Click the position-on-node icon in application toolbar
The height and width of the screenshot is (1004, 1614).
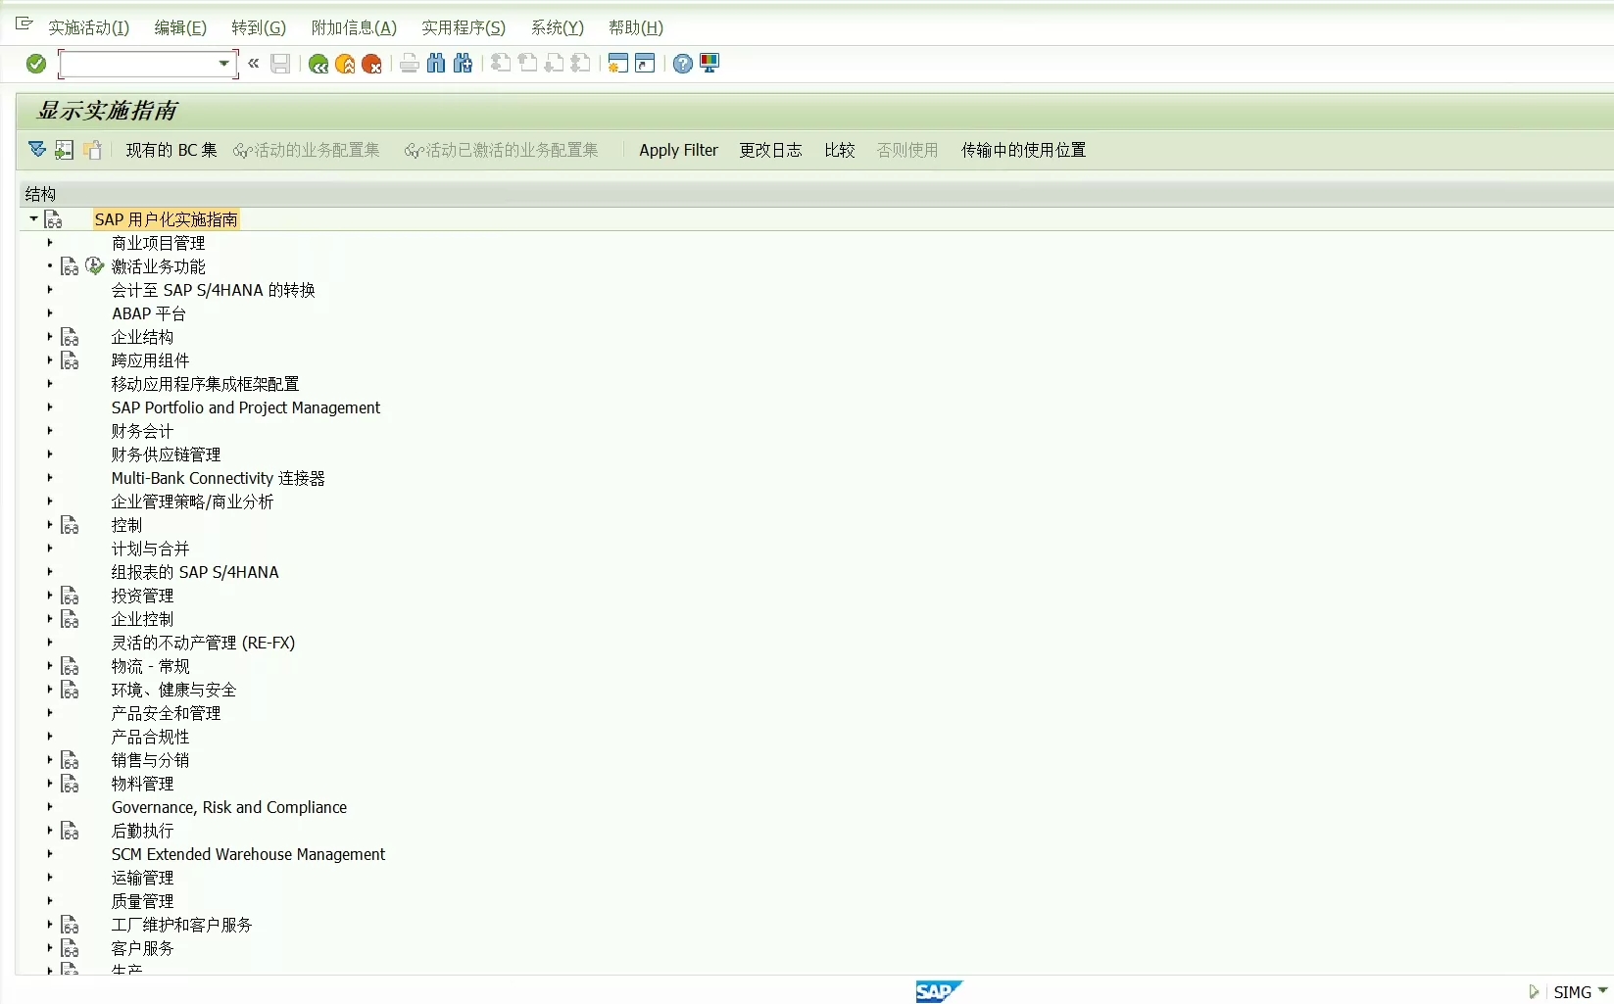pos(65,150)
